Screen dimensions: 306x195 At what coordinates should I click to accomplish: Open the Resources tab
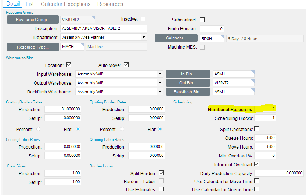[110, 4]
